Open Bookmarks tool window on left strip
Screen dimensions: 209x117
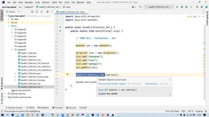tap(2, 84)
